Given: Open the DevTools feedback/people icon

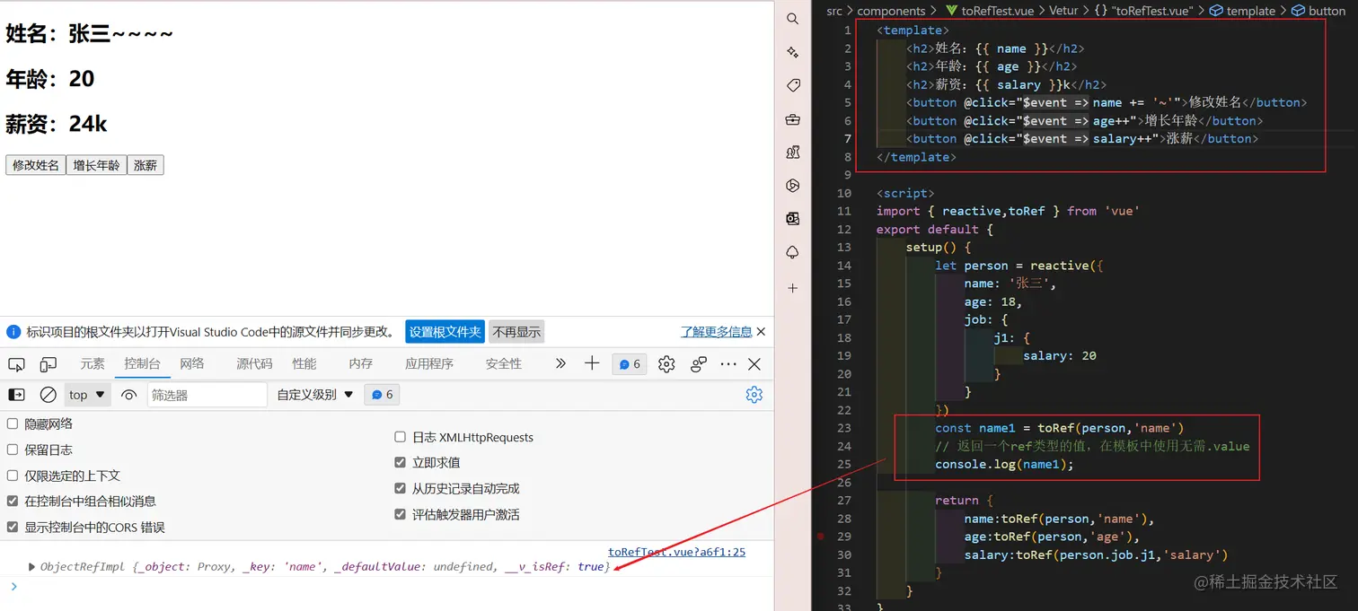Looking at the screenshot, I should pos(699,364).
